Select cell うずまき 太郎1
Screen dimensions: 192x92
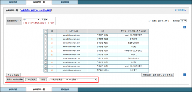pos(102,35)
